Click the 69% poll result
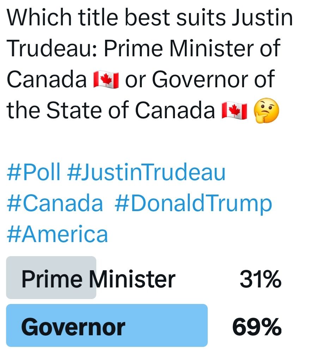Screen dimensions: 310x355 coord(257,327)
